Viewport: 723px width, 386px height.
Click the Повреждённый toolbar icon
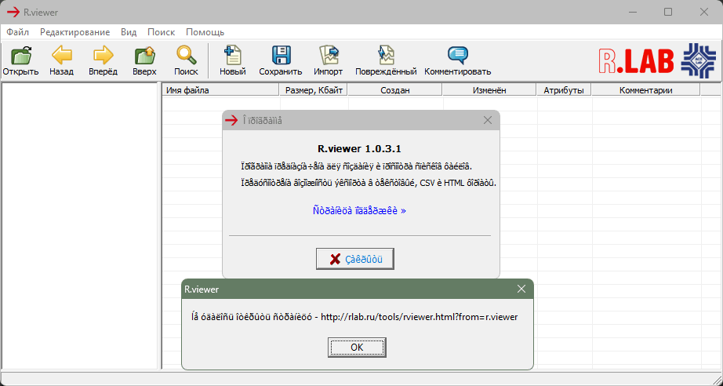(x=385, y=56)
